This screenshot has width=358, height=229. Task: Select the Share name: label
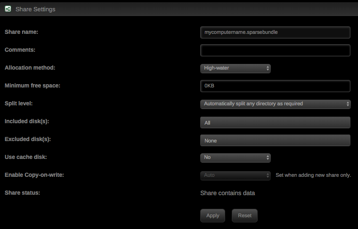[x=22, y=32]
